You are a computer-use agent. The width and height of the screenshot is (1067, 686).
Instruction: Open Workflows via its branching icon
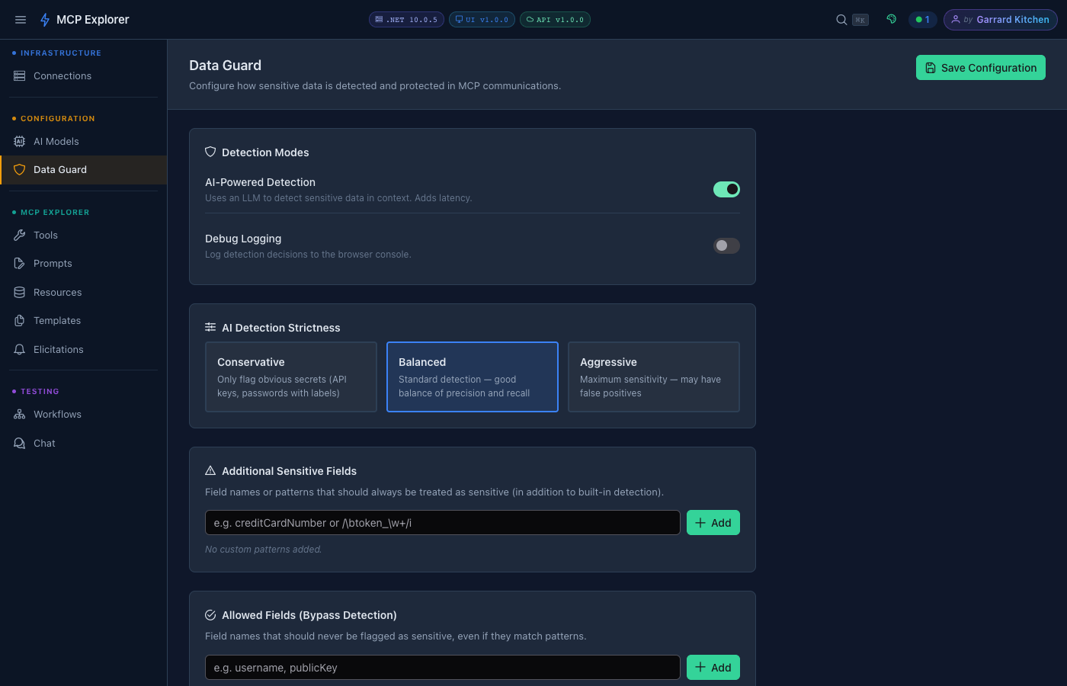point(21,414)
